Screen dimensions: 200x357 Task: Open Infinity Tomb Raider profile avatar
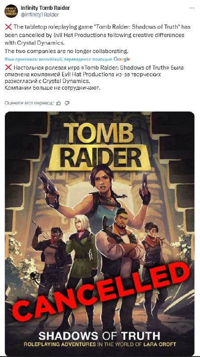click(x=11, y=11)
